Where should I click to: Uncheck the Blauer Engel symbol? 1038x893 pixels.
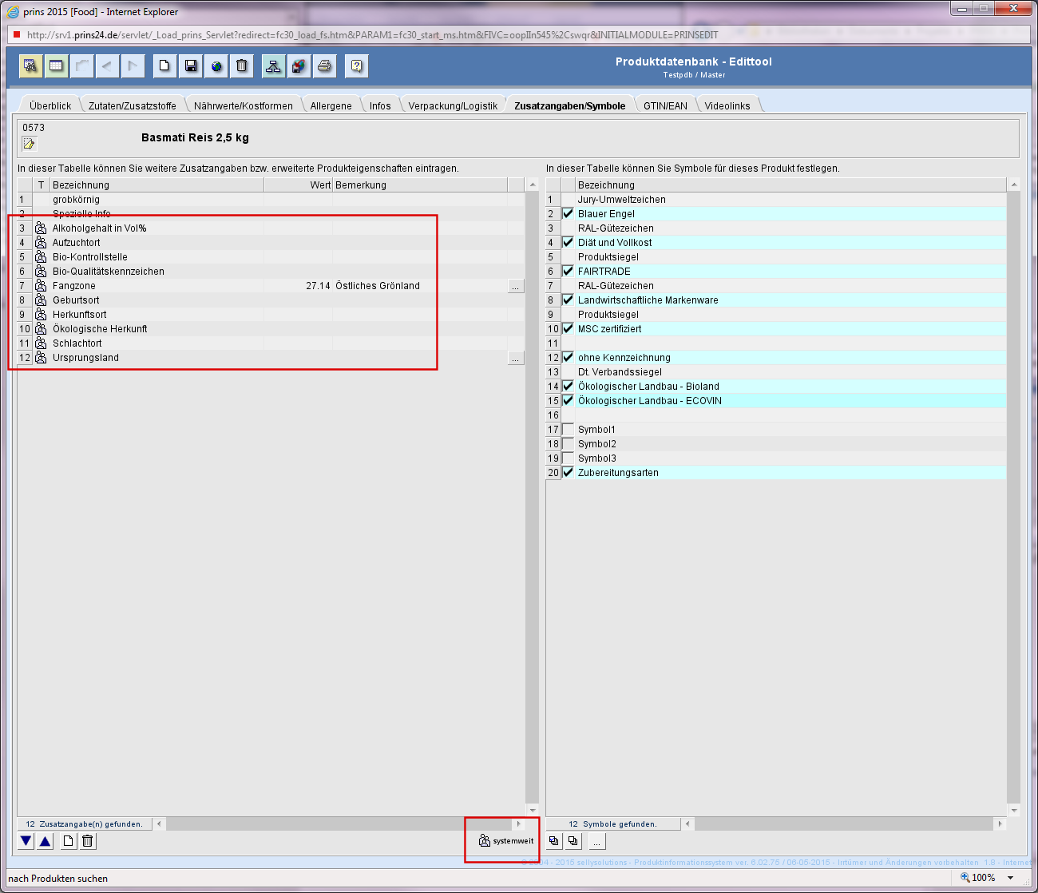click(x=569, y=213)
